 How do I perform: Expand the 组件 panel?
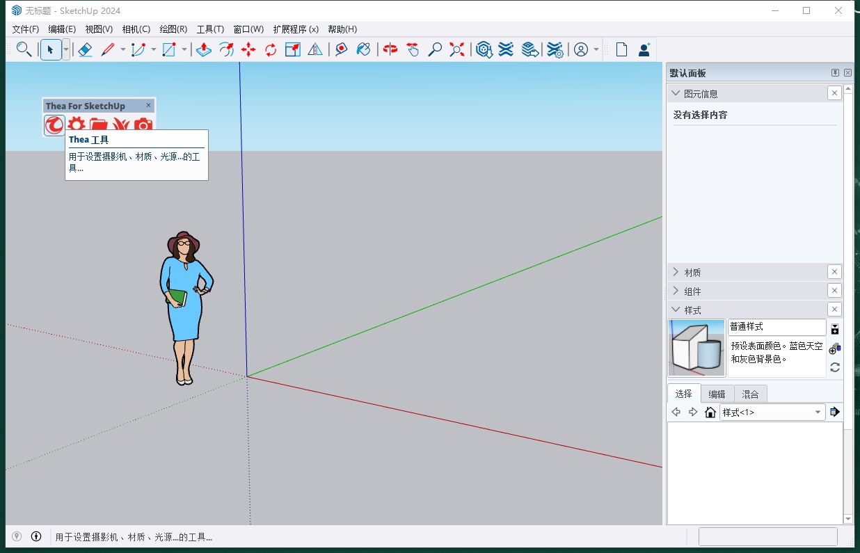tap(675, 291)
